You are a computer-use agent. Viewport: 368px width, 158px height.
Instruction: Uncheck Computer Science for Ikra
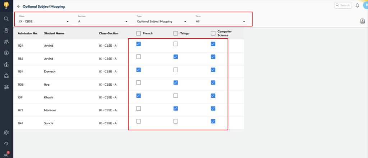[x=213, y=83]
